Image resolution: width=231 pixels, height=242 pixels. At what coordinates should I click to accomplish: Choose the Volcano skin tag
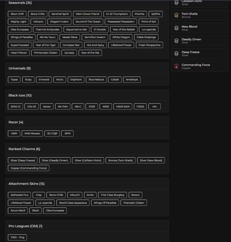(38, 22)
